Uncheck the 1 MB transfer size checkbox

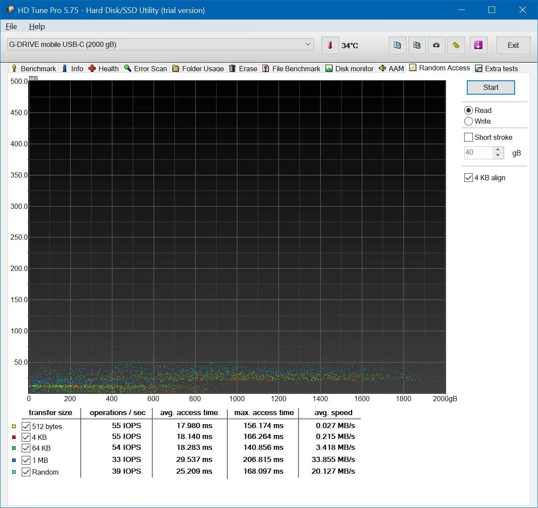(x=26, y=460)
